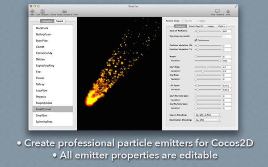
Task: Click the Num of Particles value field
Action: pos(227,31)
